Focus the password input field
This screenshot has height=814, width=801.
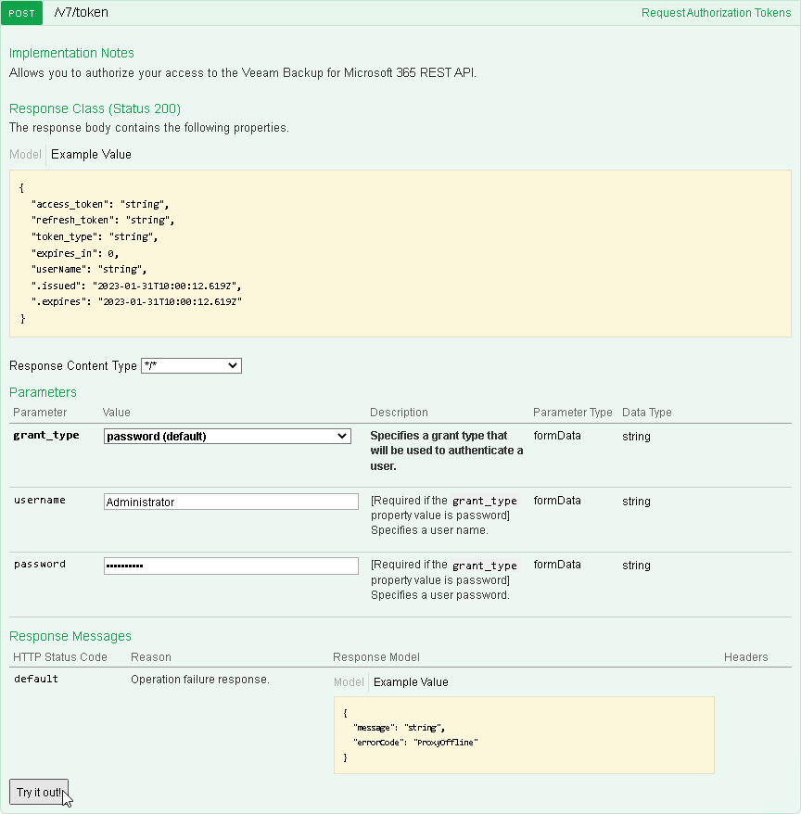coord(231,566)
